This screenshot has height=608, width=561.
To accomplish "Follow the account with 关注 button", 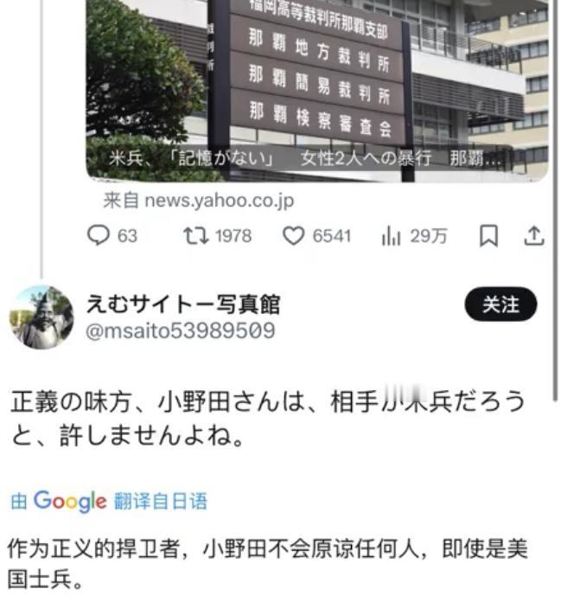I will pyautogui.click(x=500, y=304).
